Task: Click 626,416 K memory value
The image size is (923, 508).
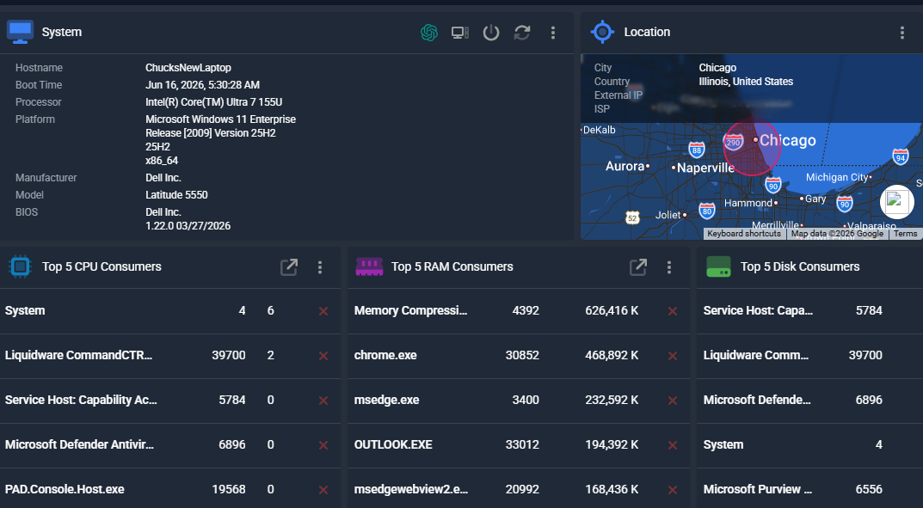Action: coord(612,310)
